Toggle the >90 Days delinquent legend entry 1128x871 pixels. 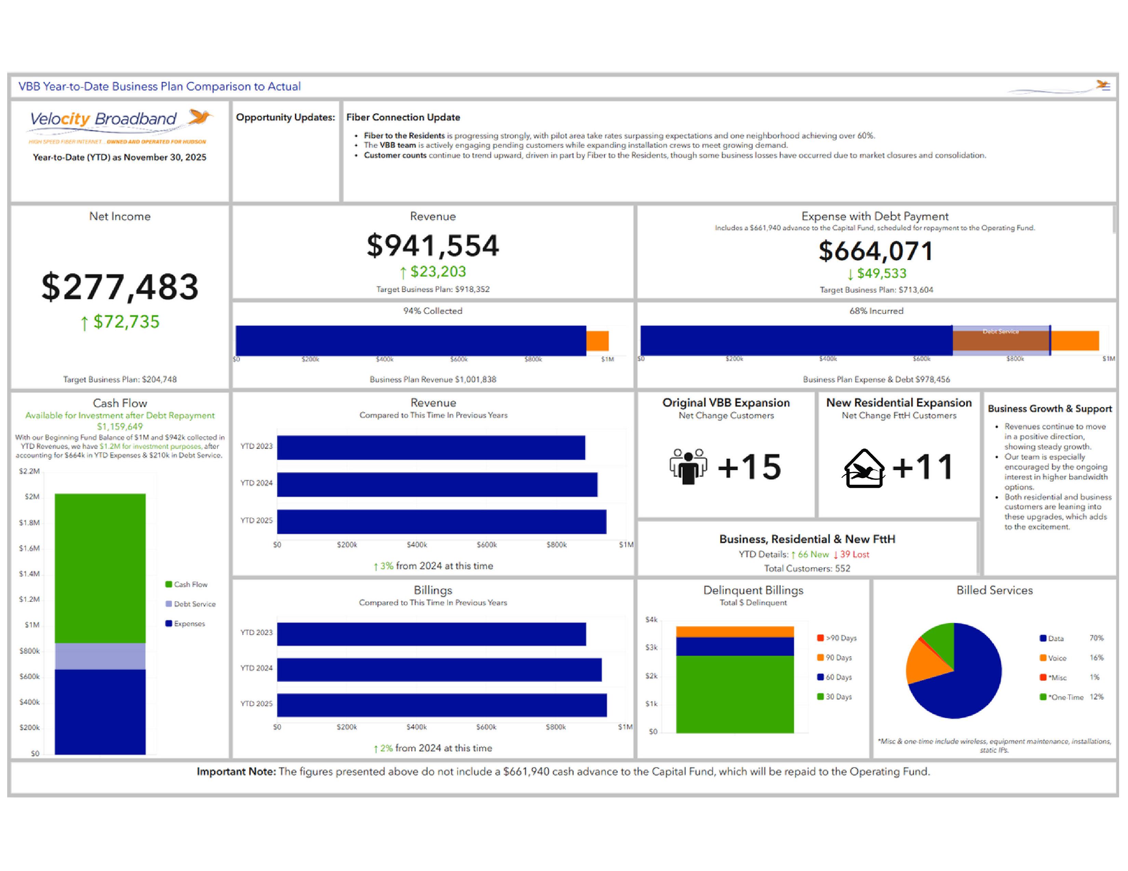tap(836, 638)
